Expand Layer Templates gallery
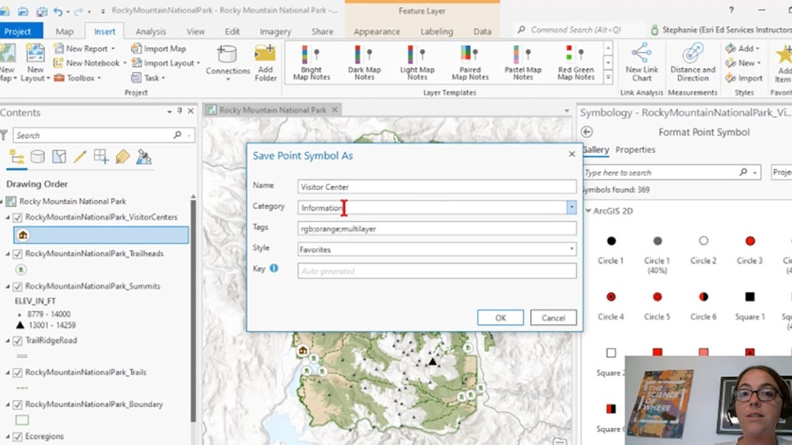 click(x=608, y=77)
